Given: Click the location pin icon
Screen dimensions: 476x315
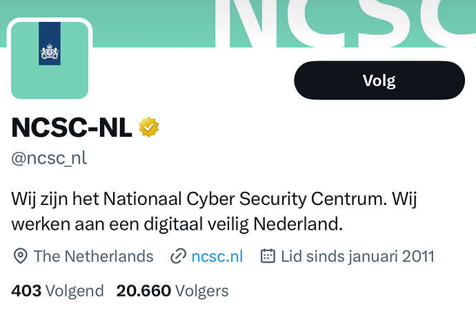Looking at the screenshot, I should tap(21, 257).
